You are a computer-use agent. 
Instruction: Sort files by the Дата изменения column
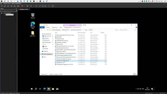(82, 33)
